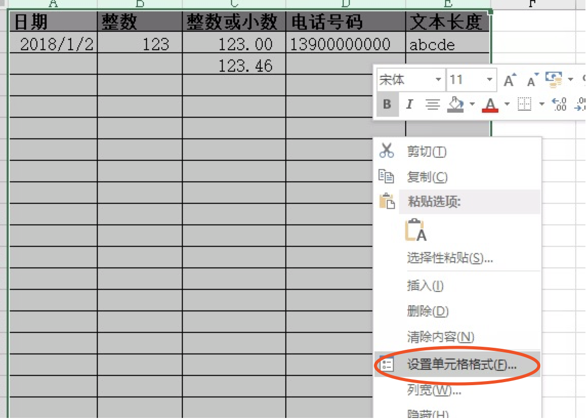Select the 日期 header cell
This screenshot has width=587, height=420.
pos(53,22)
